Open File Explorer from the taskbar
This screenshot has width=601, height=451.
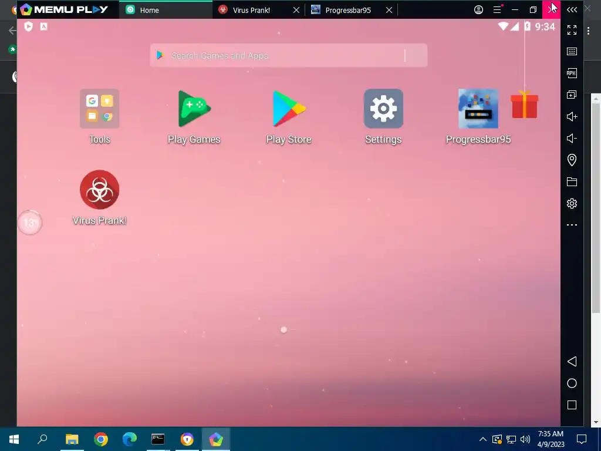[x=72, y=439]
